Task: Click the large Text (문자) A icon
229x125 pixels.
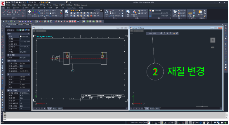Action: (x=107, y=12)
